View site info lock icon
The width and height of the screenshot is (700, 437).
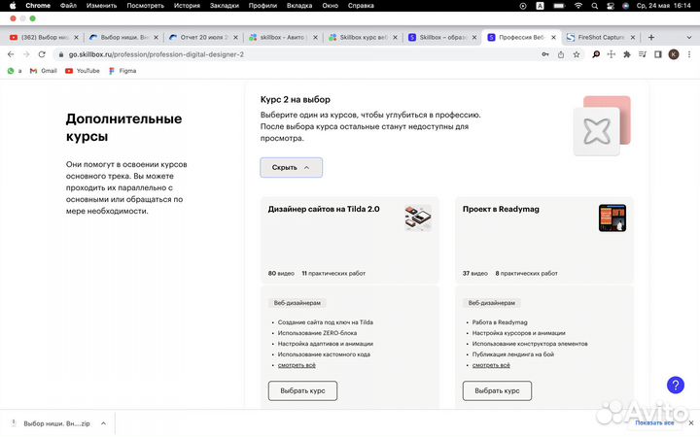[x=61, y=54]
